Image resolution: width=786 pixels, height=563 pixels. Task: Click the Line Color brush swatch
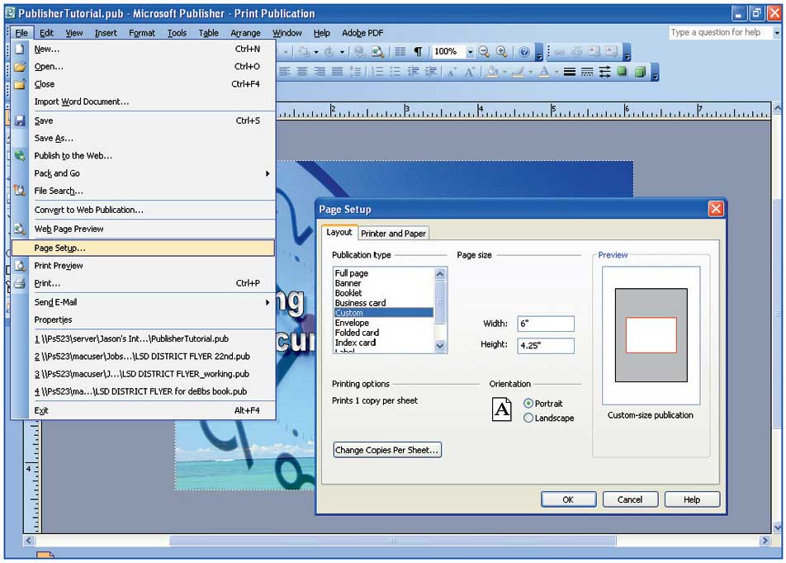click(518, 72)
